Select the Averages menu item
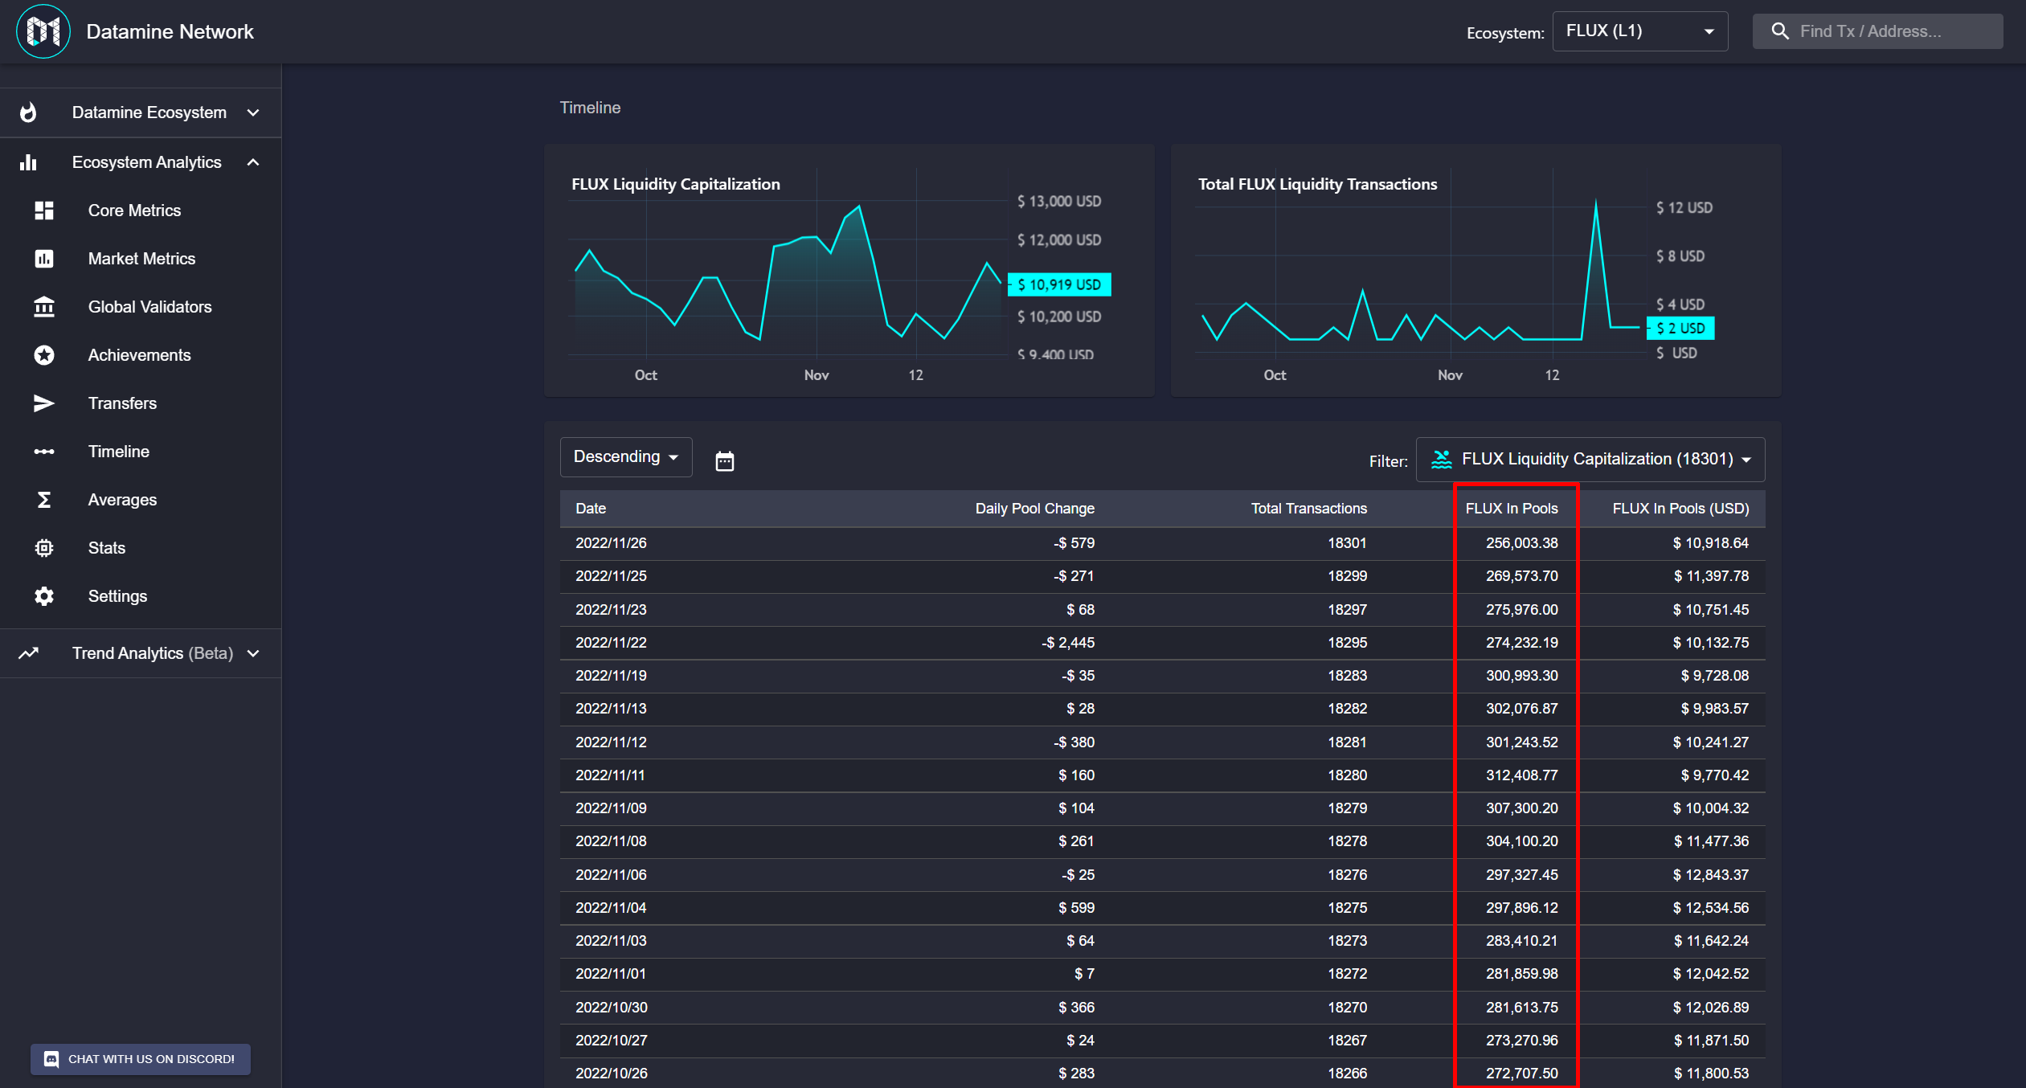 tap(122, 500)
